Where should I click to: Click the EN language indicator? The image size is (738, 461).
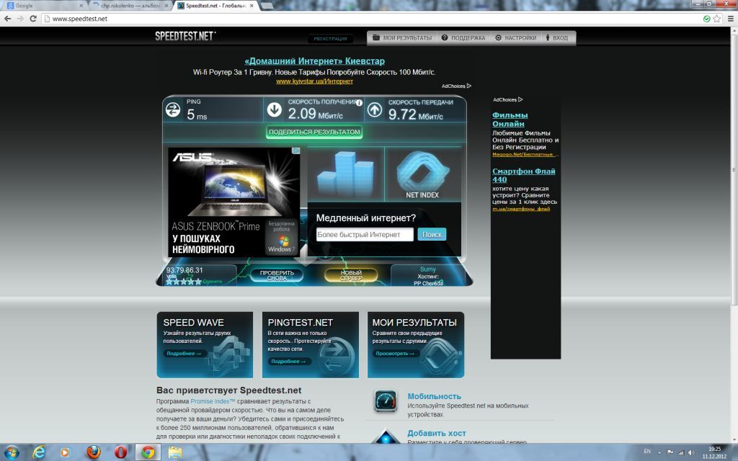tap(646, 452)
